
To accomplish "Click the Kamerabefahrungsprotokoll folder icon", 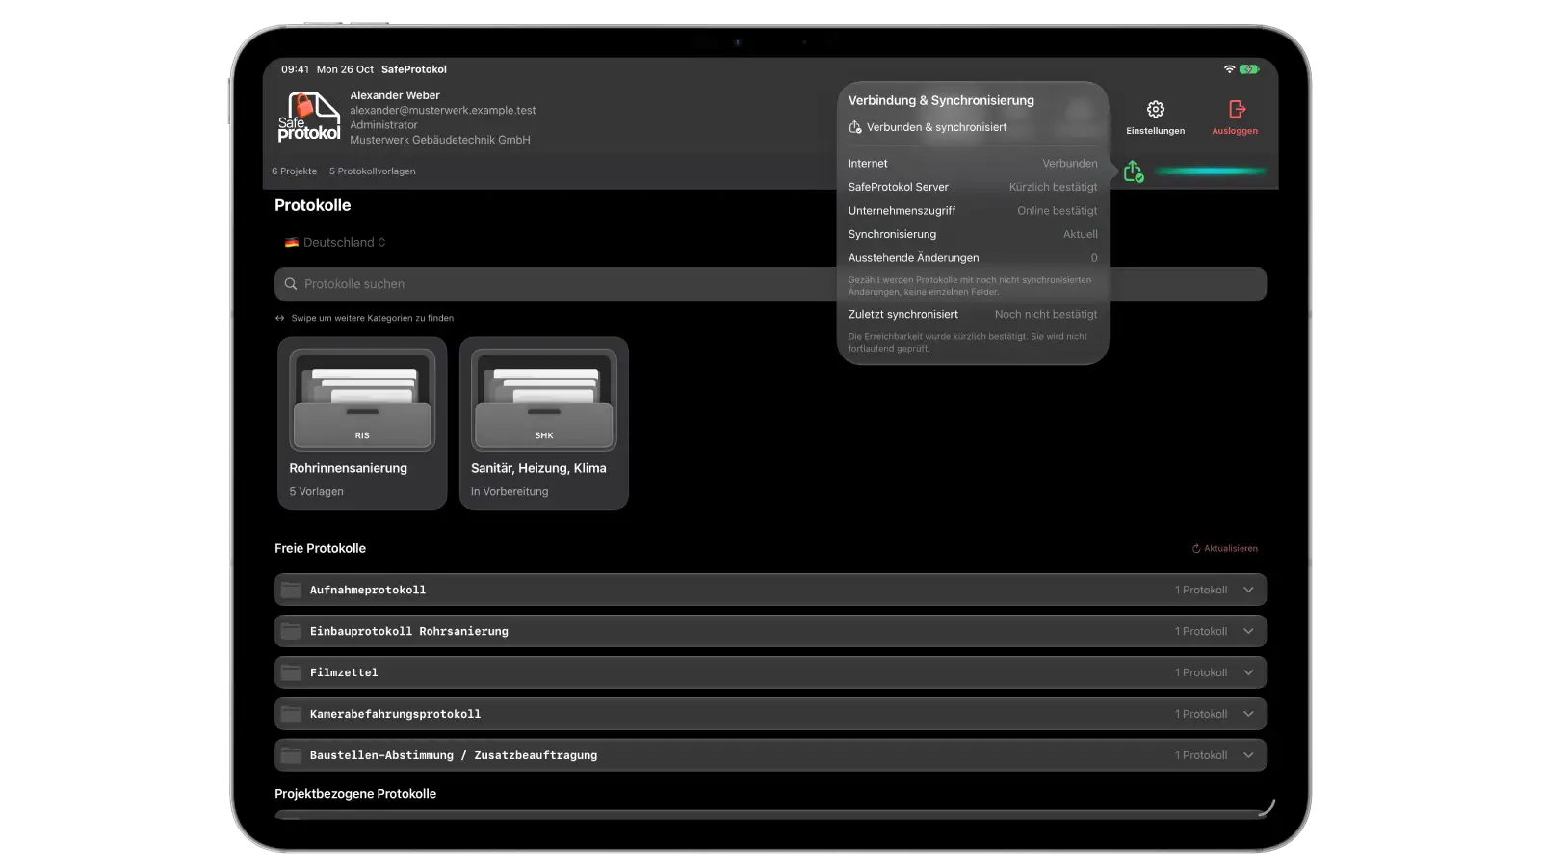I will pyautogui.click(x=291, y=714).
